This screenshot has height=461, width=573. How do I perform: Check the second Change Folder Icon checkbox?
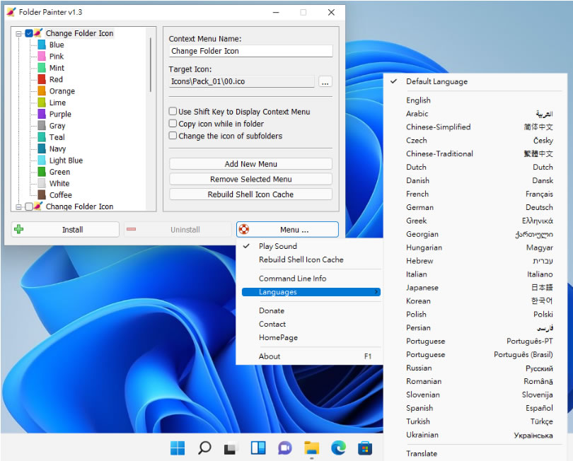29,206
